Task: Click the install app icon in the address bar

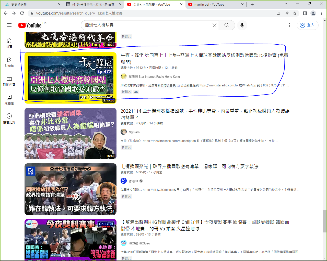Action: [278, 13]
